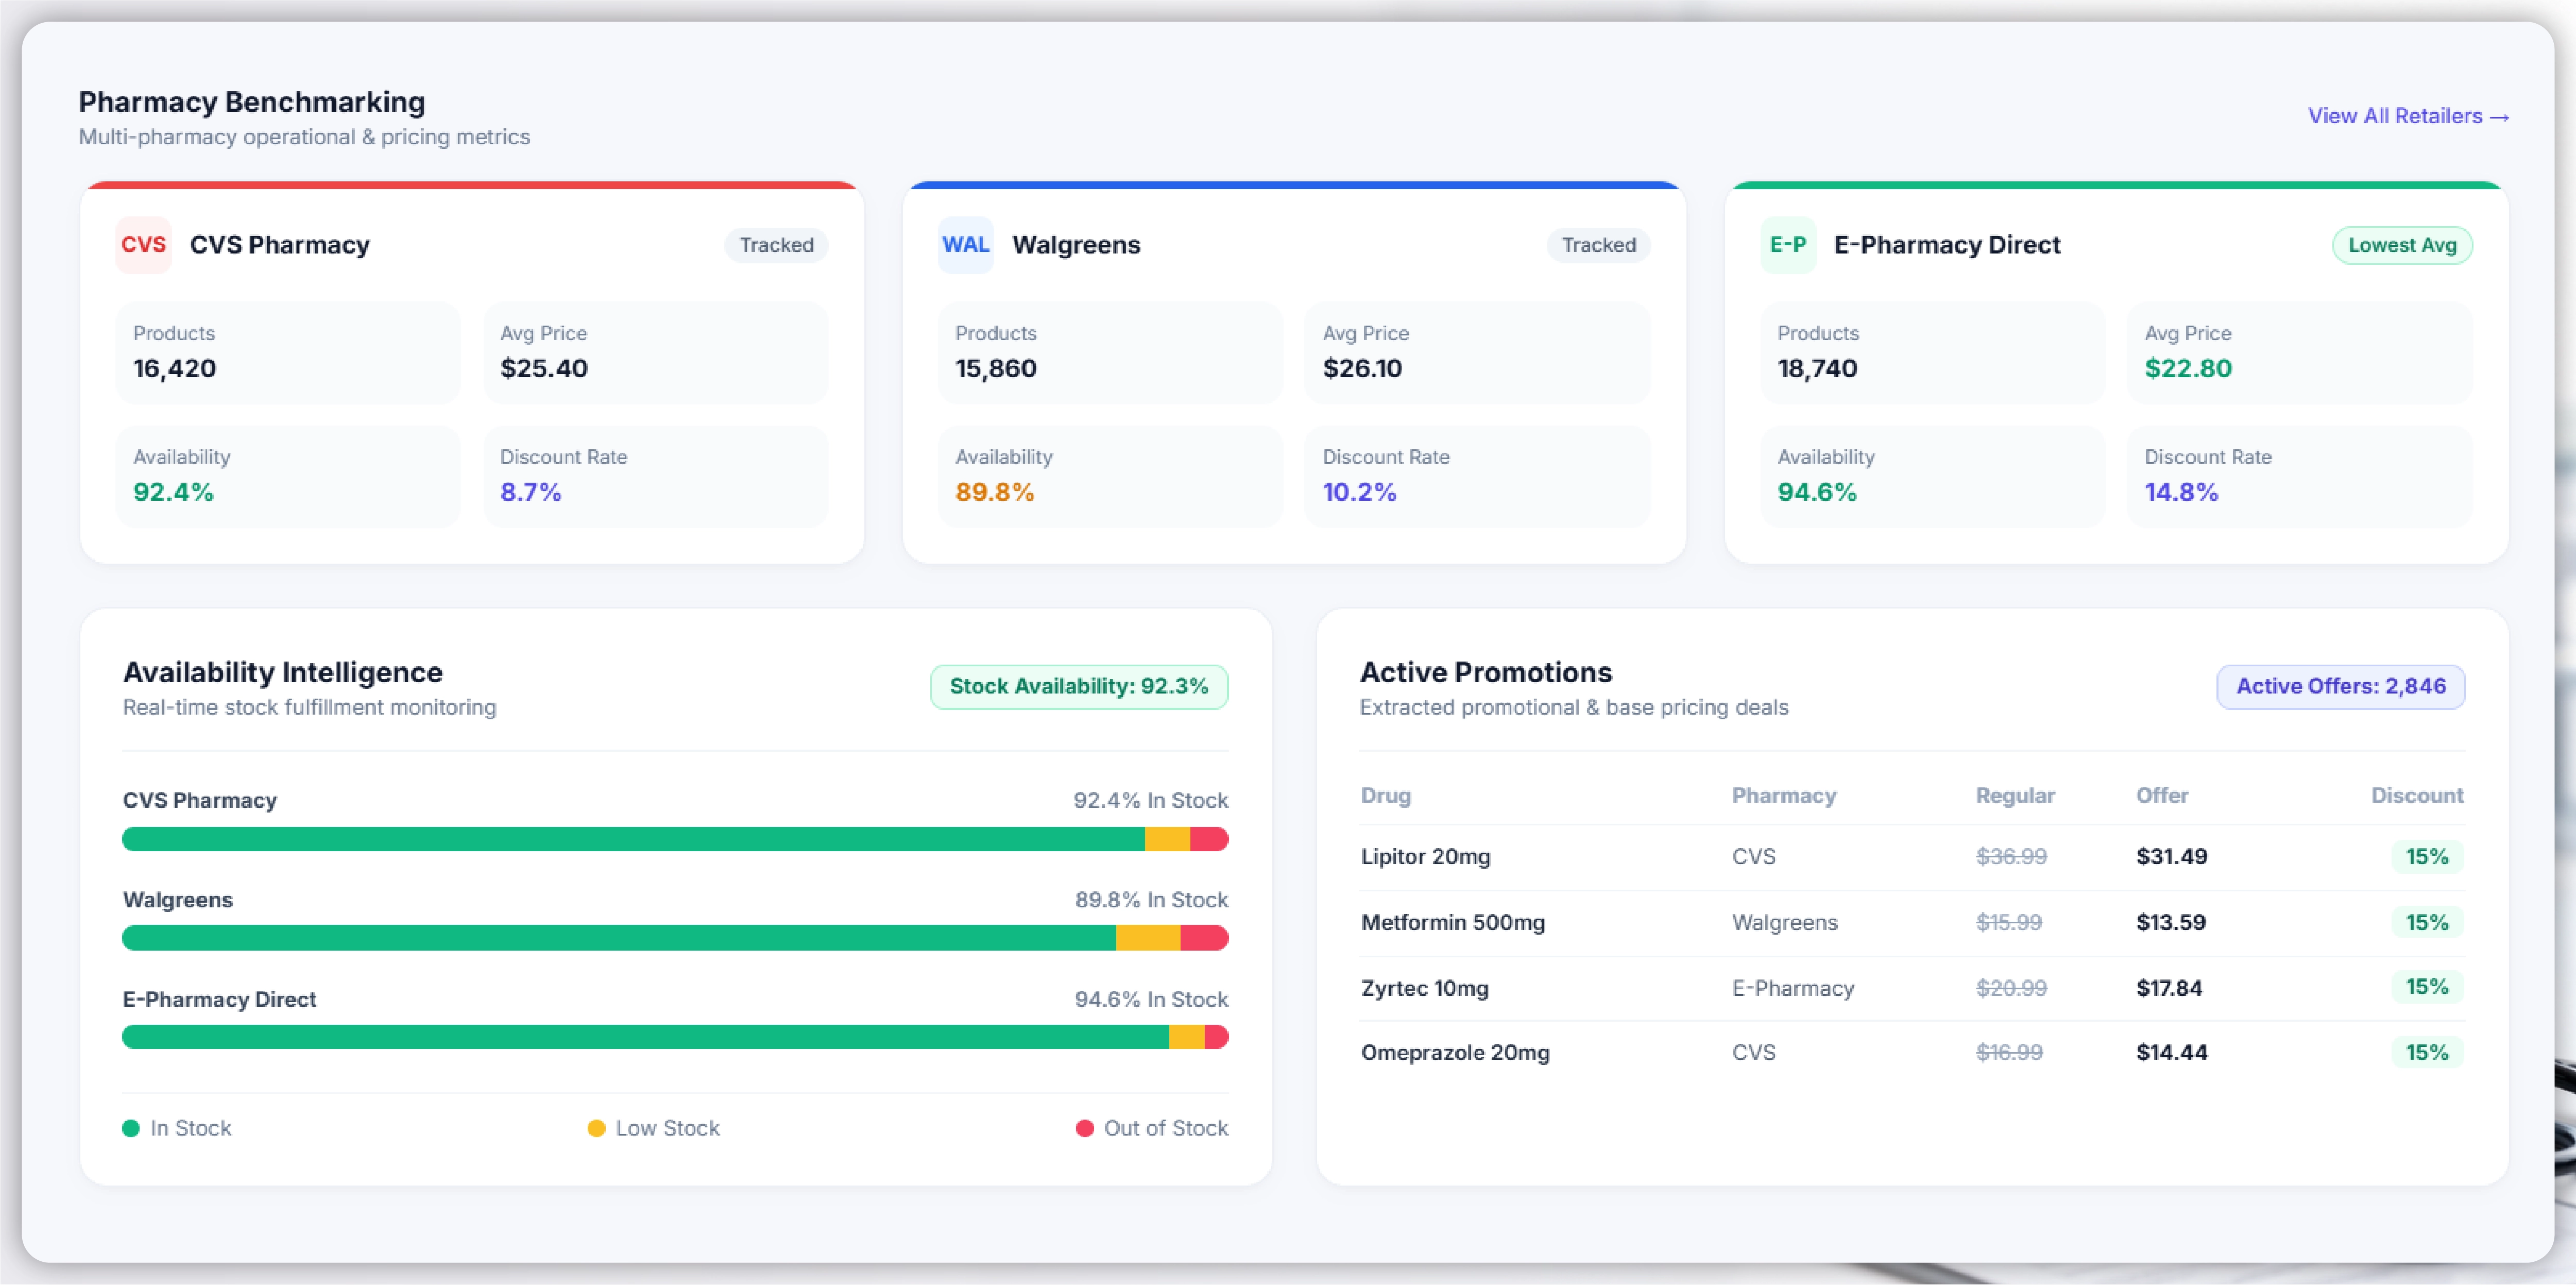The image size is (2576, 1285).
Task: Click the Pharmacy Benchmarking heading
Action: (252, 102)
